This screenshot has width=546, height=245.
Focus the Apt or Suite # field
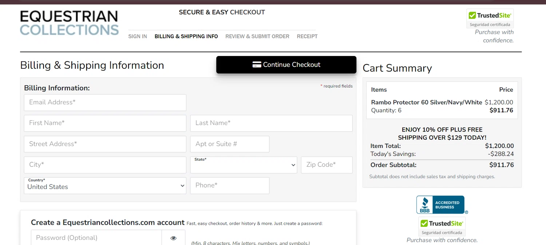[x=230, y=144]
